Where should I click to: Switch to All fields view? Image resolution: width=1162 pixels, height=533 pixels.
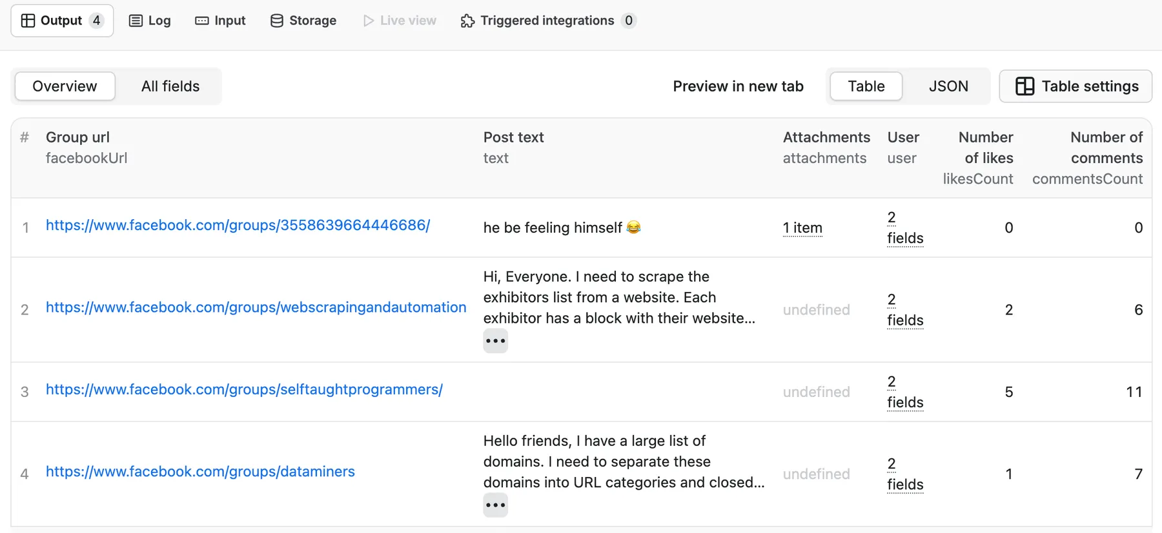point(170,86)
